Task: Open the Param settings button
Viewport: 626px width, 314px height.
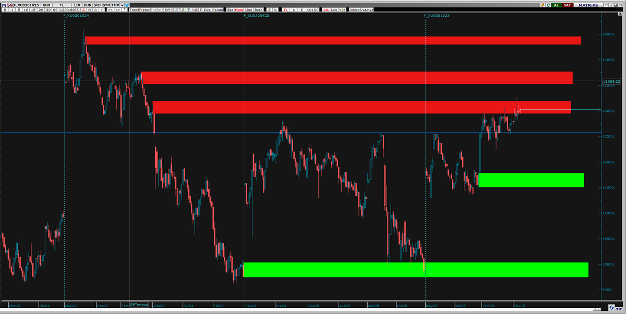Action: click(218, 10)
